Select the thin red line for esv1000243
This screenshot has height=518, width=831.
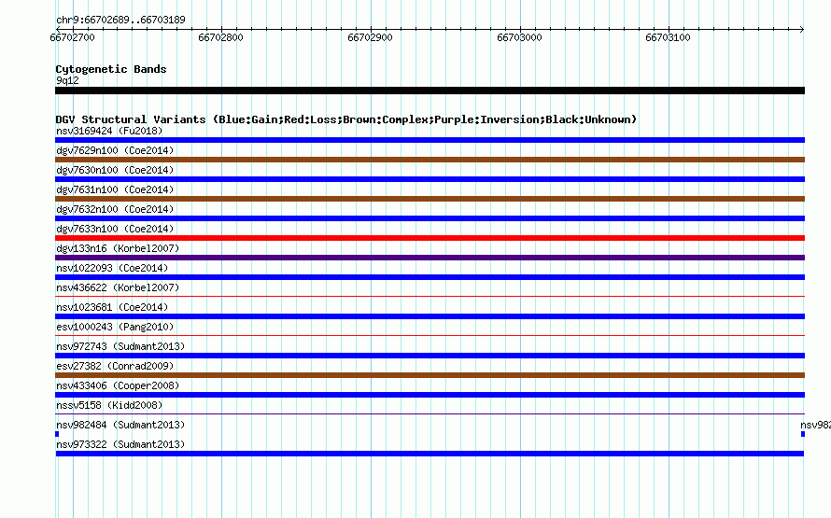pyautogui.click(x=430, y=335)
